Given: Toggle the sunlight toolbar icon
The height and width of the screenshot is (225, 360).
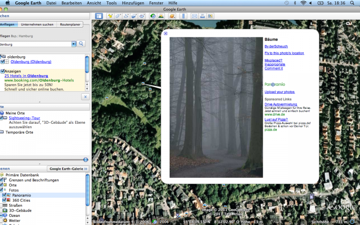Looking at the screenshot, I should 160,16.
